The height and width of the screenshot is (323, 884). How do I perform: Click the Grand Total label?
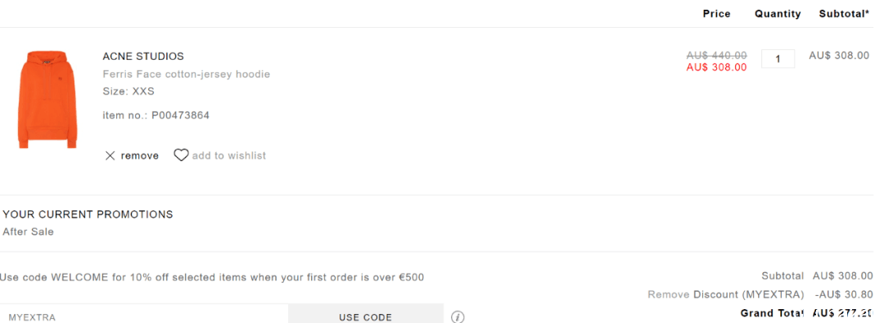point(772,313)
